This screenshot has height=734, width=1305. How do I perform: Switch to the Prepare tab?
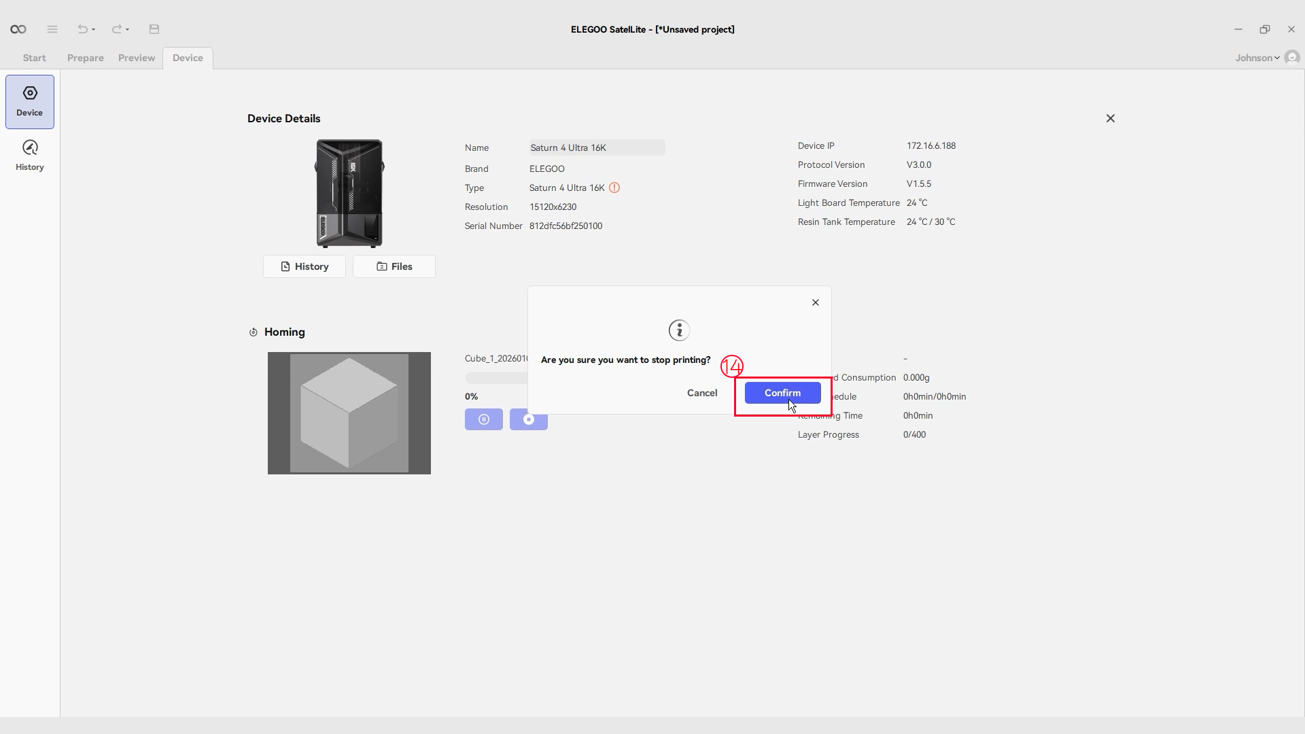point(86,58)
